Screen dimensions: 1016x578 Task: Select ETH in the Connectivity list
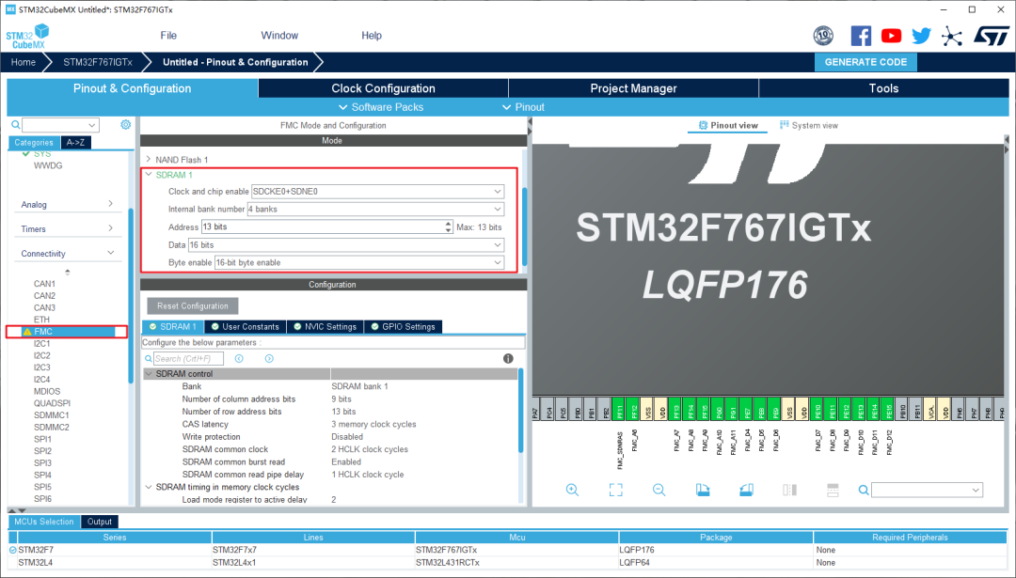coord(41,320)
